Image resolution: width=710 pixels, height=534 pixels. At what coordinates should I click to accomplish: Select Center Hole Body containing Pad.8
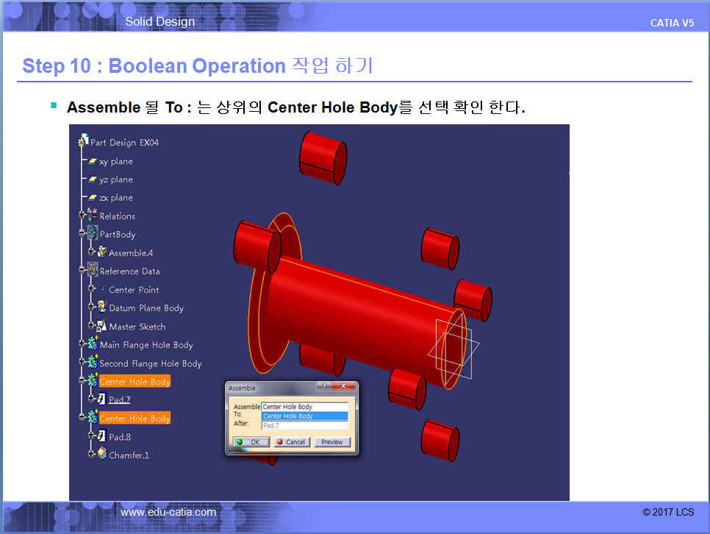(135, 418)
